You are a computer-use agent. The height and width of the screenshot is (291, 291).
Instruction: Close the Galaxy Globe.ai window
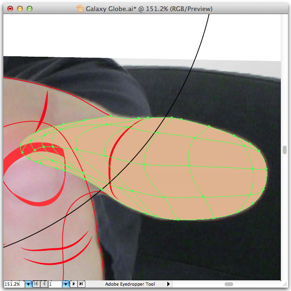[x=10, y=9]
